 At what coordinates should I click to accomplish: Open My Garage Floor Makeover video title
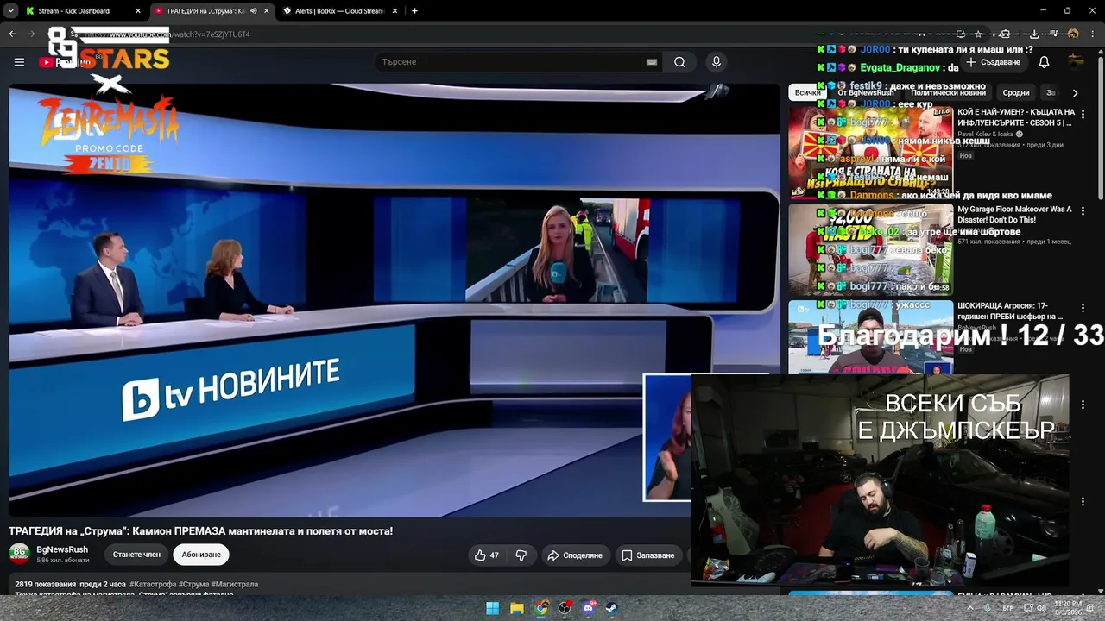tap(1014, 215)
